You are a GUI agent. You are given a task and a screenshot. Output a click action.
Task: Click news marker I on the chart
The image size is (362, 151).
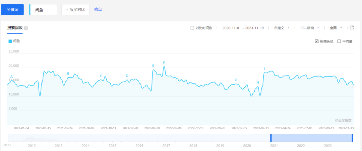[x=264, y=68]
